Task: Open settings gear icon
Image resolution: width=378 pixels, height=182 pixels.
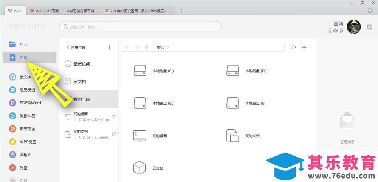Action: (x=369, y=27)
